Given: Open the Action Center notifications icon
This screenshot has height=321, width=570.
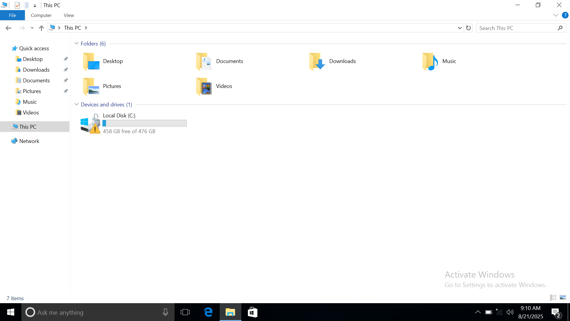Looking at the screenshot, I should tap(556, 312).
